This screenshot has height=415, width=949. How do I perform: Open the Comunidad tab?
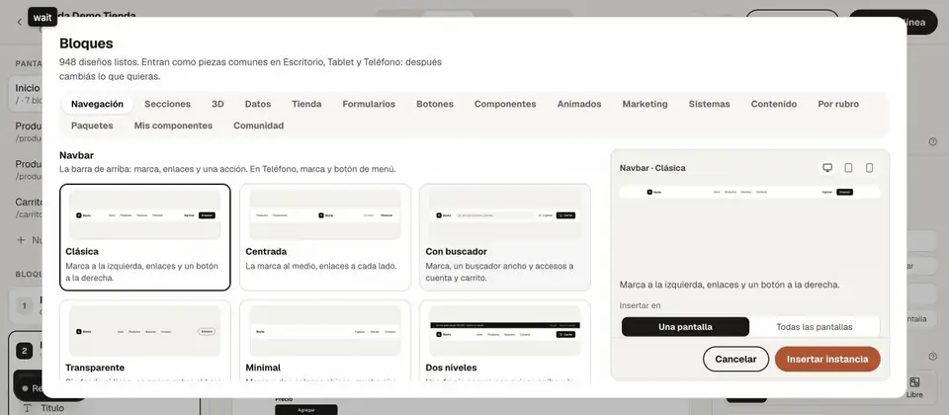click(258, 125)
